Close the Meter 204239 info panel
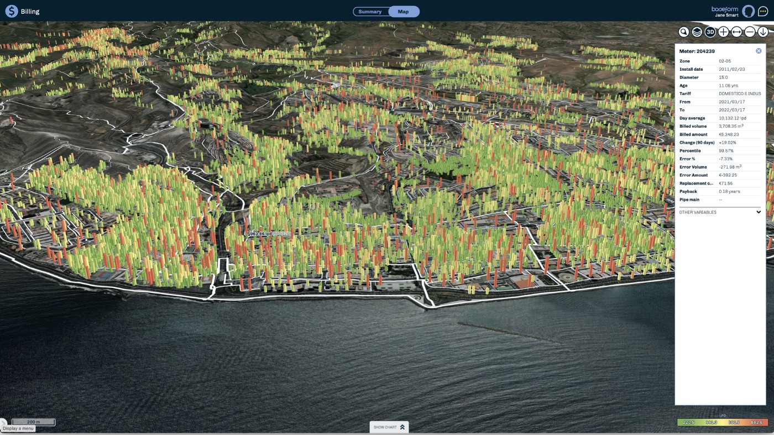Screen dimensions: 774x435 pos(759,51)
